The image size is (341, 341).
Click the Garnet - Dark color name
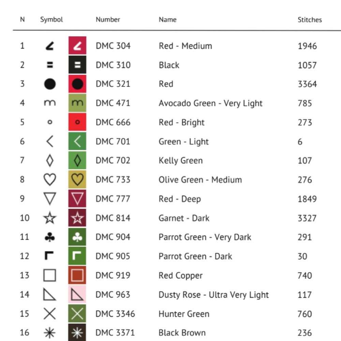[184, 218]
